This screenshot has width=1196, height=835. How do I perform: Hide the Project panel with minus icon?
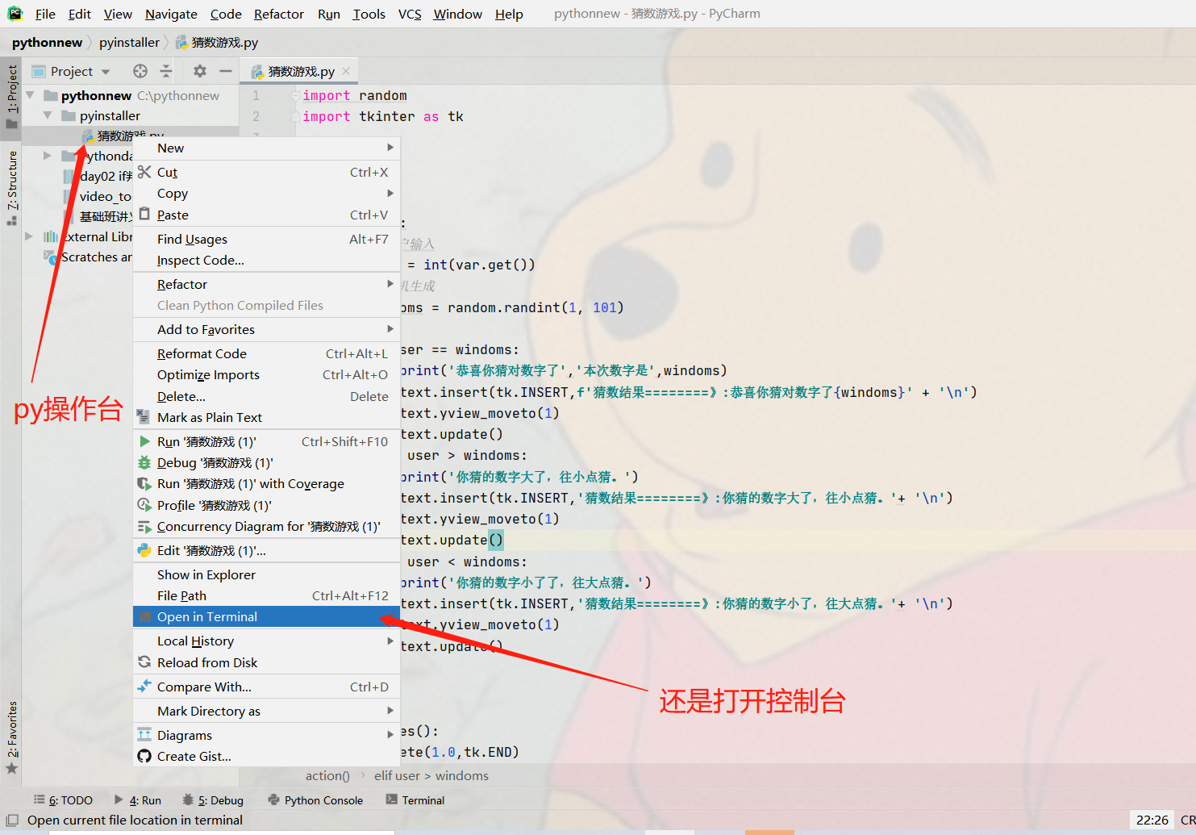point(226,71)
